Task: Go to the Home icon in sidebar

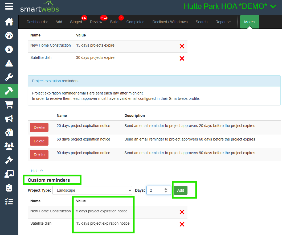Action: 9,22
